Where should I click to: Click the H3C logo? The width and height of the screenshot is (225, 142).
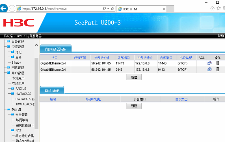pyautogui.click(x=19, y=23)
